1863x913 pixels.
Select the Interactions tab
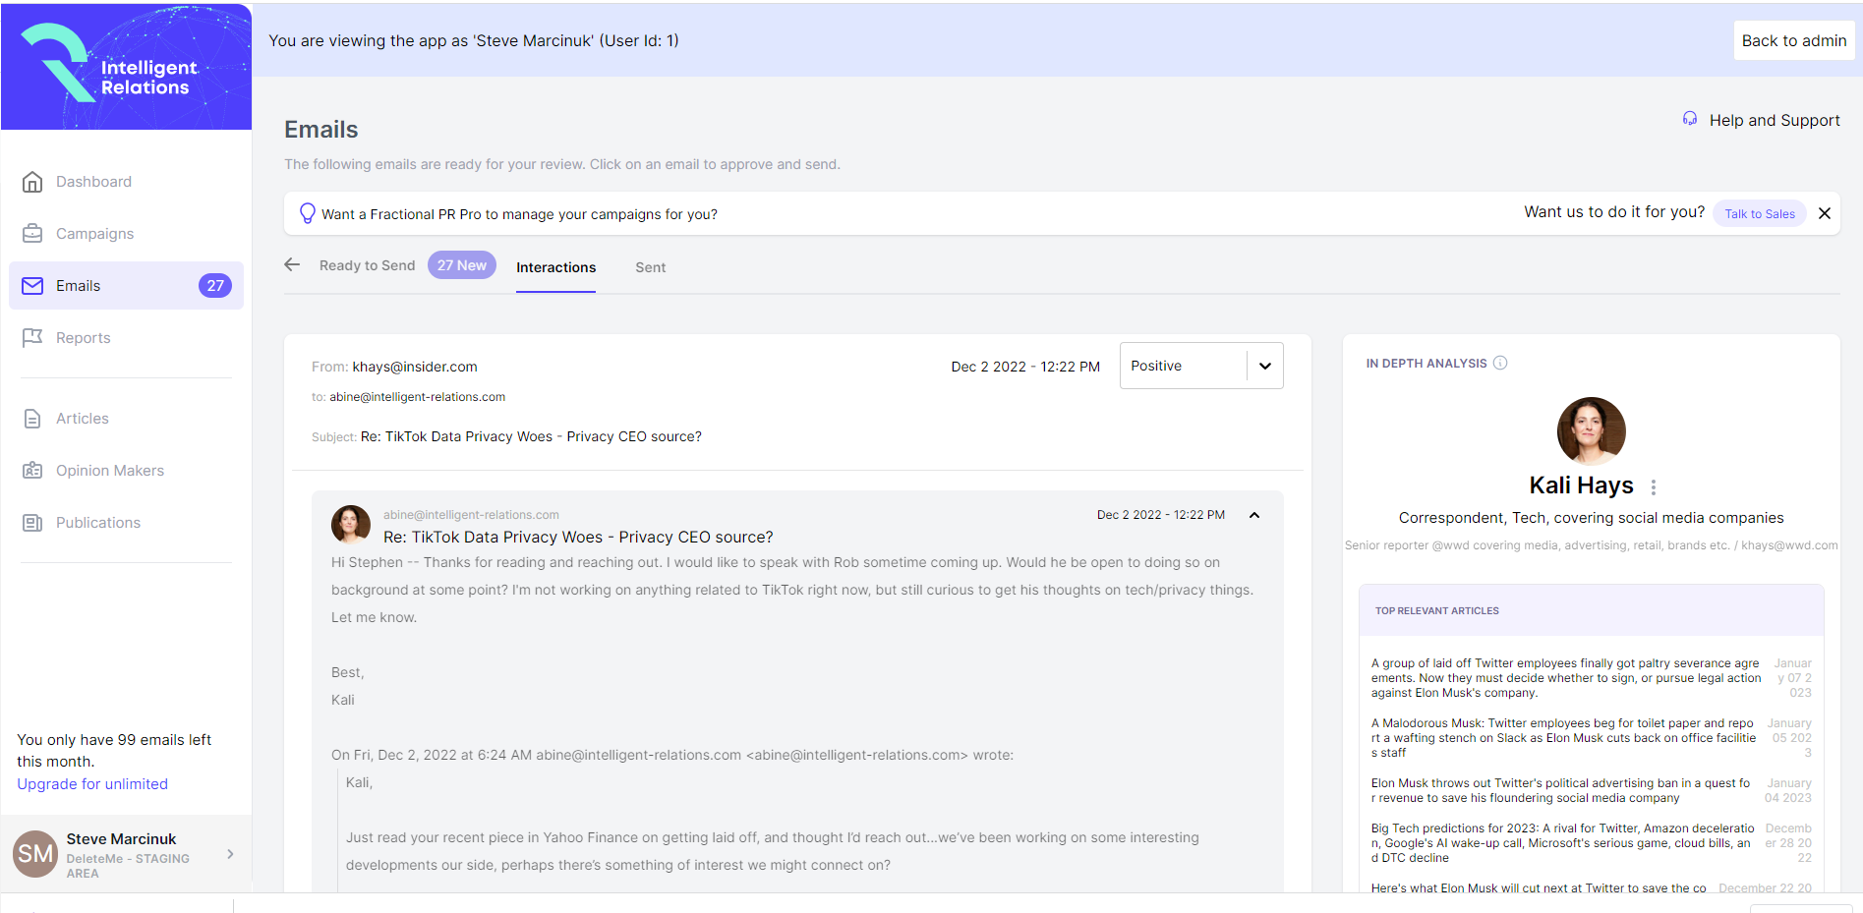[x=555, y=267]
